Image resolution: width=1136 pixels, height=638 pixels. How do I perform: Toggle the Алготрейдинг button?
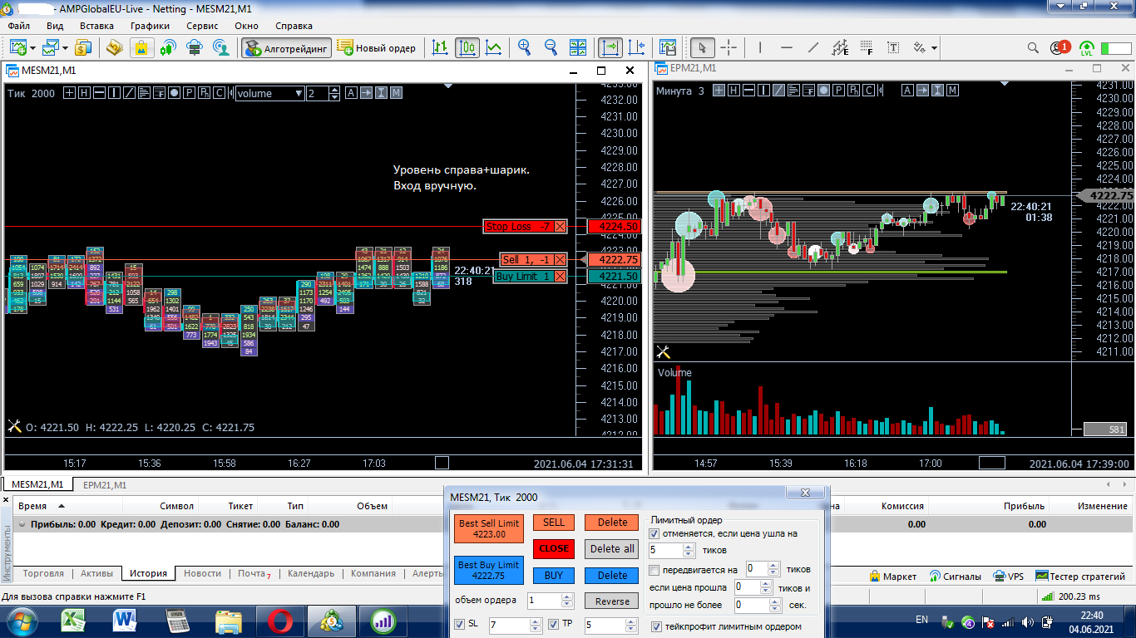coord(286,48)
